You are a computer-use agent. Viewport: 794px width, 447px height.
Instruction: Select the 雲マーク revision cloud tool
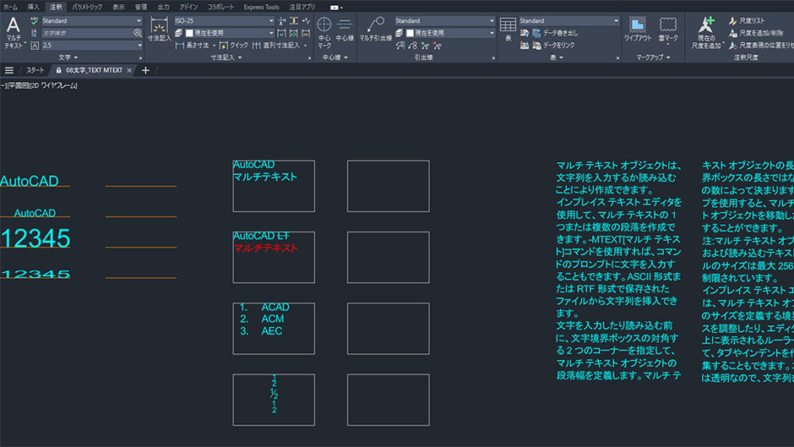pos(668,30)
